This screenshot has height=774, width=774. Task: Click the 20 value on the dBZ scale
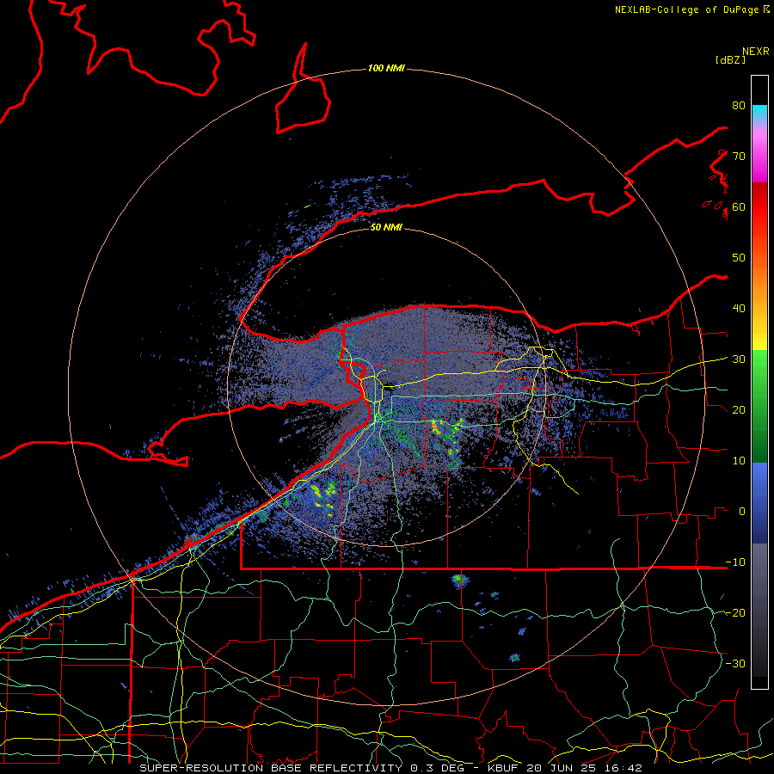[739, 410]
